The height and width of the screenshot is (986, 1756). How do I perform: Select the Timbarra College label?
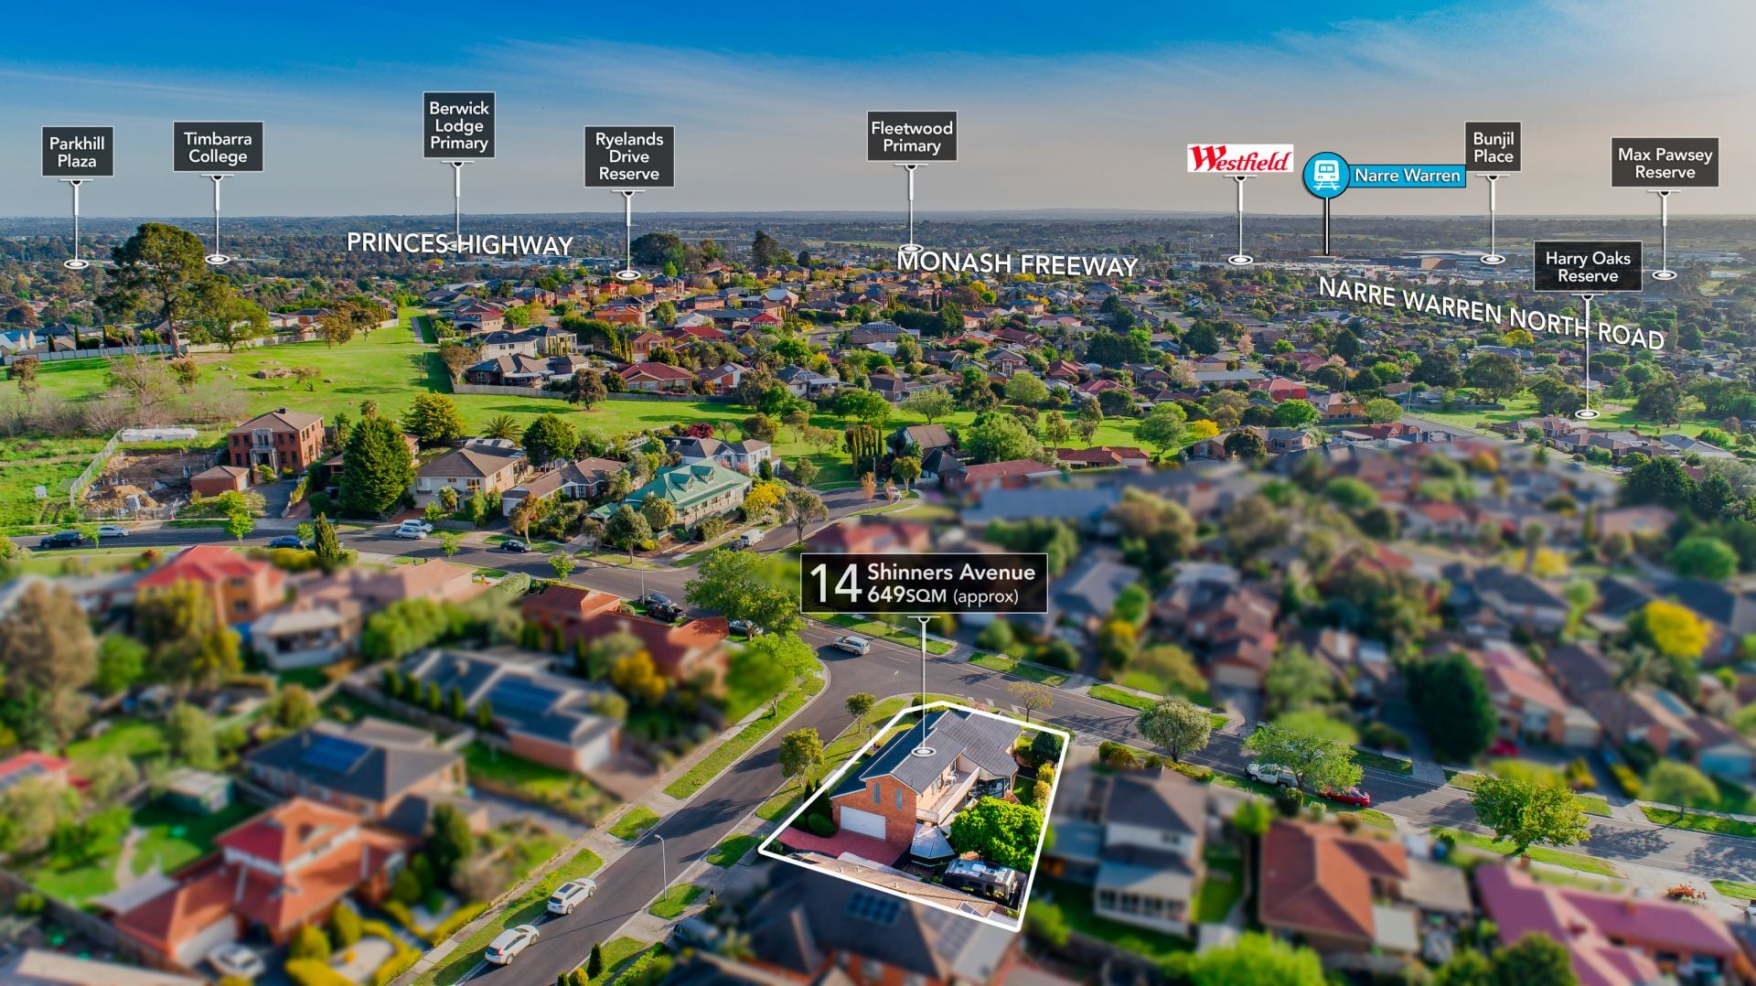[x=218, y=147]
